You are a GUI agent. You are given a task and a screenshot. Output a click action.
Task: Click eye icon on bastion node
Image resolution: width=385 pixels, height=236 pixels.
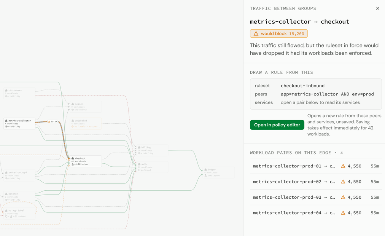tap(6, 200)
